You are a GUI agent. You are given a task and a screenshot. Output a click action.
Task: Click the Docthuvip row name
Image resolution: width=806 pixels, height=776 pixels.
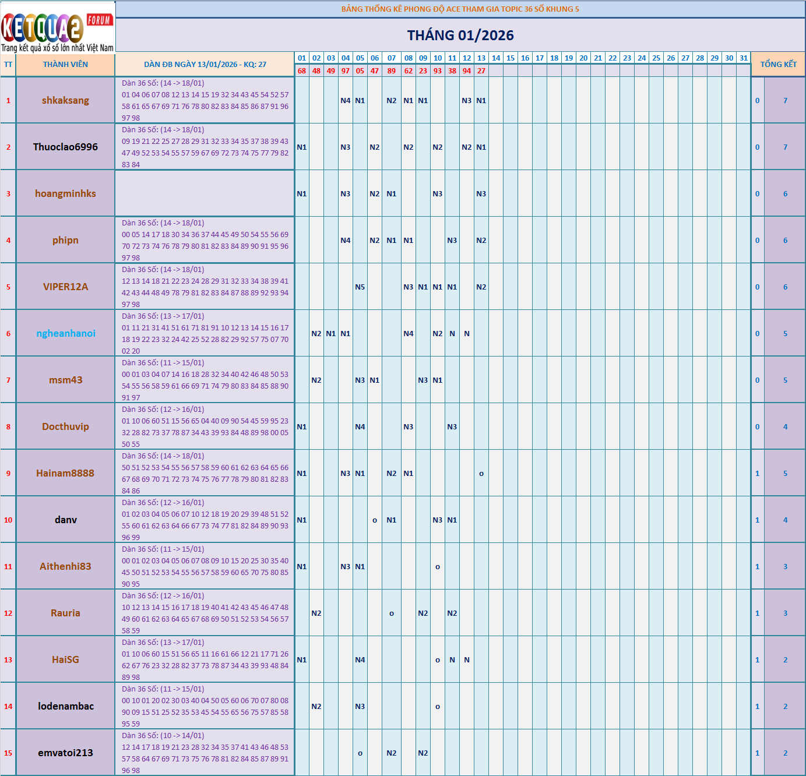[65, 426]
